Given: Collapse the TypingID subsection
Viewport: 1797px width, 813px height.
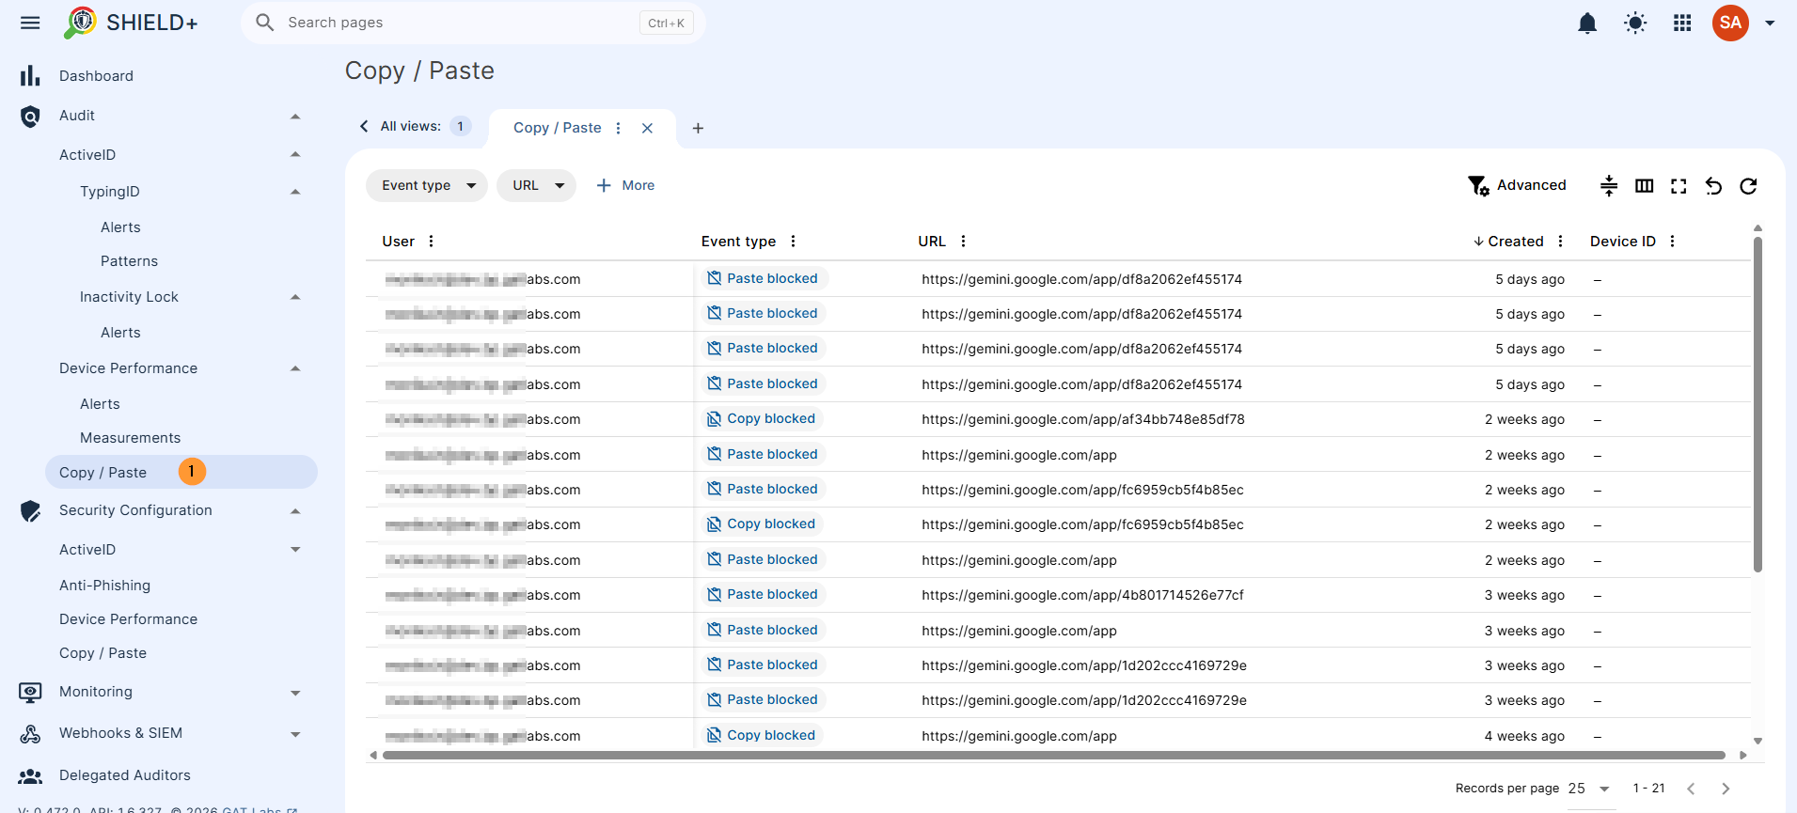Looking at the screenshot, I should 295,192.
